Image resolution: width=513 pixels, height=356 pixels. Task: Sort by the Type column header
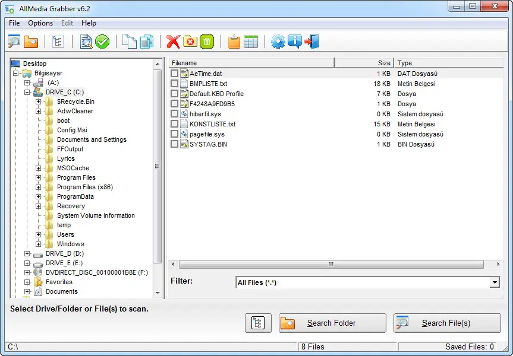tap(449, 63)
